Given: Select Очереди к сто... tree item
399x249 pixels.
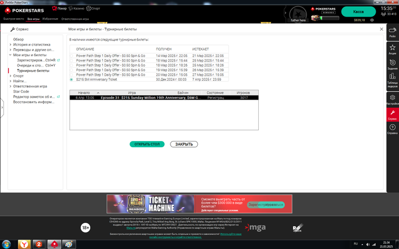Looking at the screenshot, I should point(36,65).
